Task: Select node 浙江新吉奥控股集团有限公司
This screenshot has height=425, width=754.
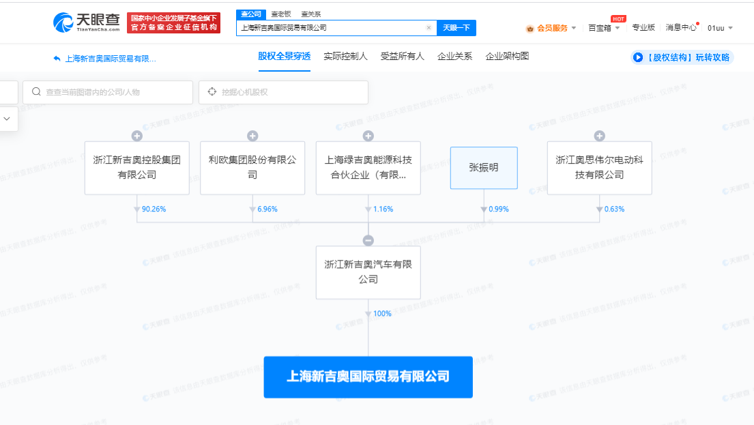Action: (x=137, y=168)
